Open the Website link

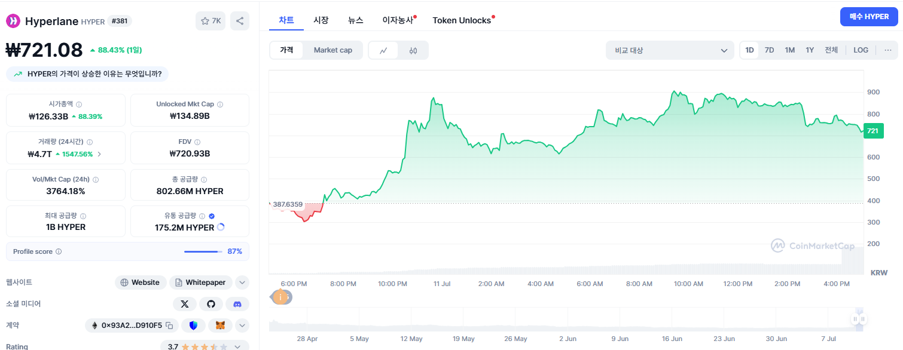pos(141,283)
